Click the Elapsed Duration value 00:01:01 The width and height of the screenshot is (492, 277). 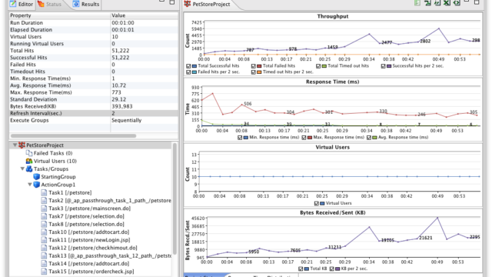point(123,30)
